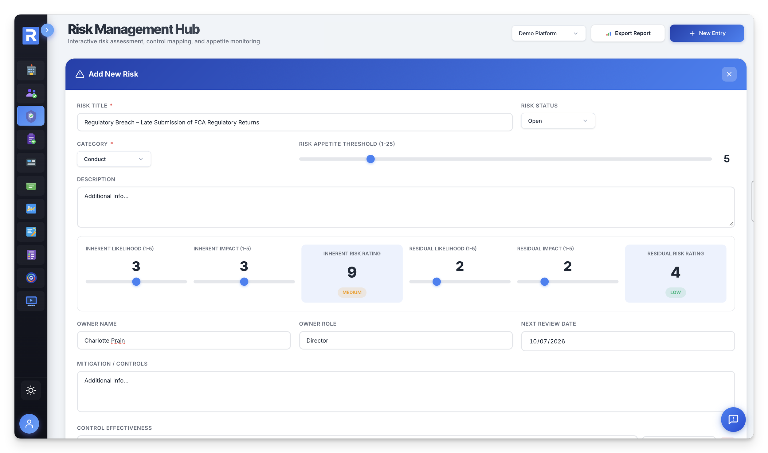Expand the Risk Status Open dropdown
Image resolution: width=768 pixels, height=453 pixels.
coord(558,121)
